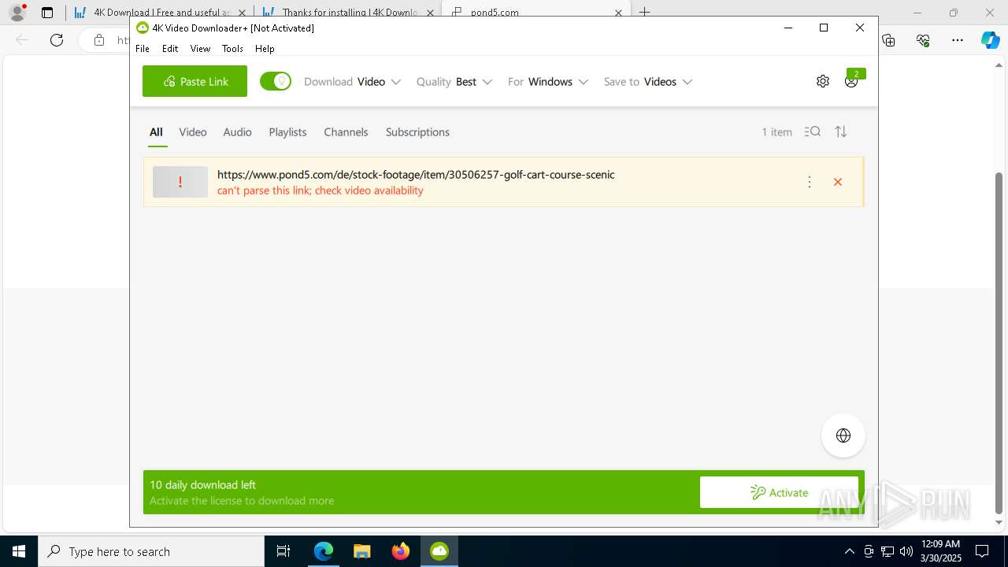
Task: Switch to the Playlists tab
Action: 287,132
